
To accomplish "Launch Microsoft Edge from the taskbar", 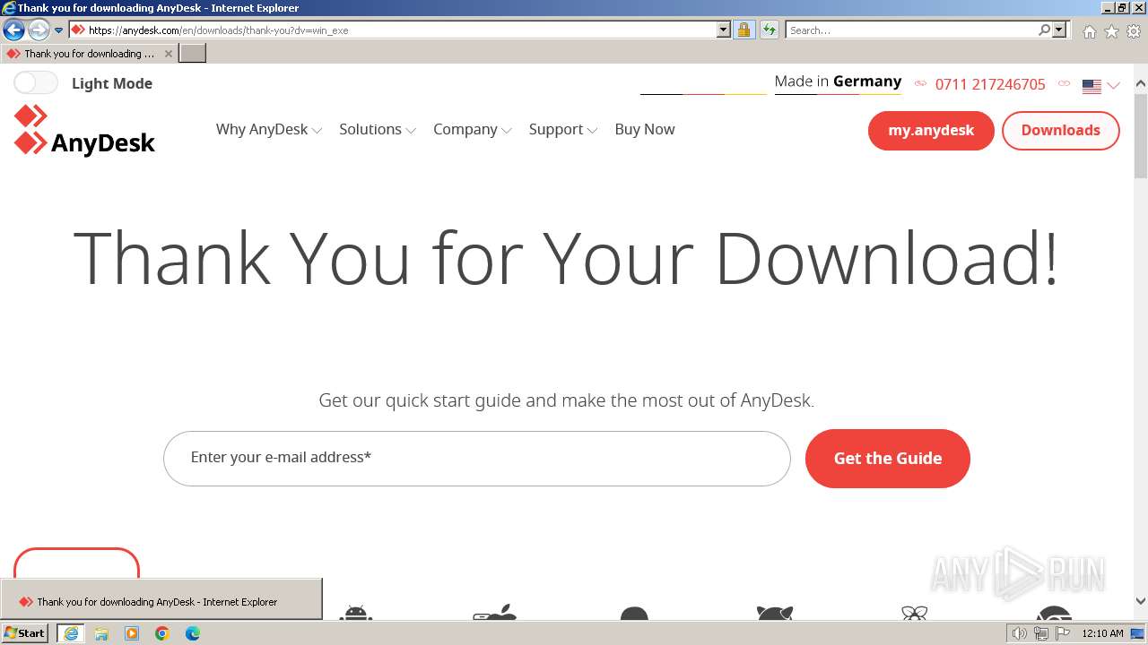I will (x=193, y=633).
